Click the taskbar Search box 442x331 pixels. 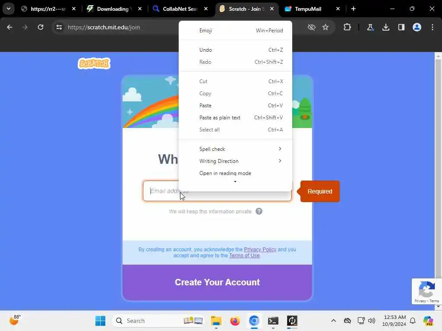click(158, 321)
